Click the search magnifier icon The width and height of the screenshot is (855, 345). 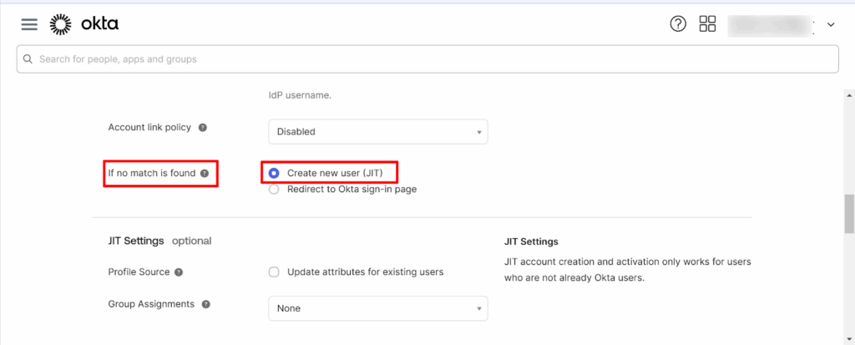(28, 59)
